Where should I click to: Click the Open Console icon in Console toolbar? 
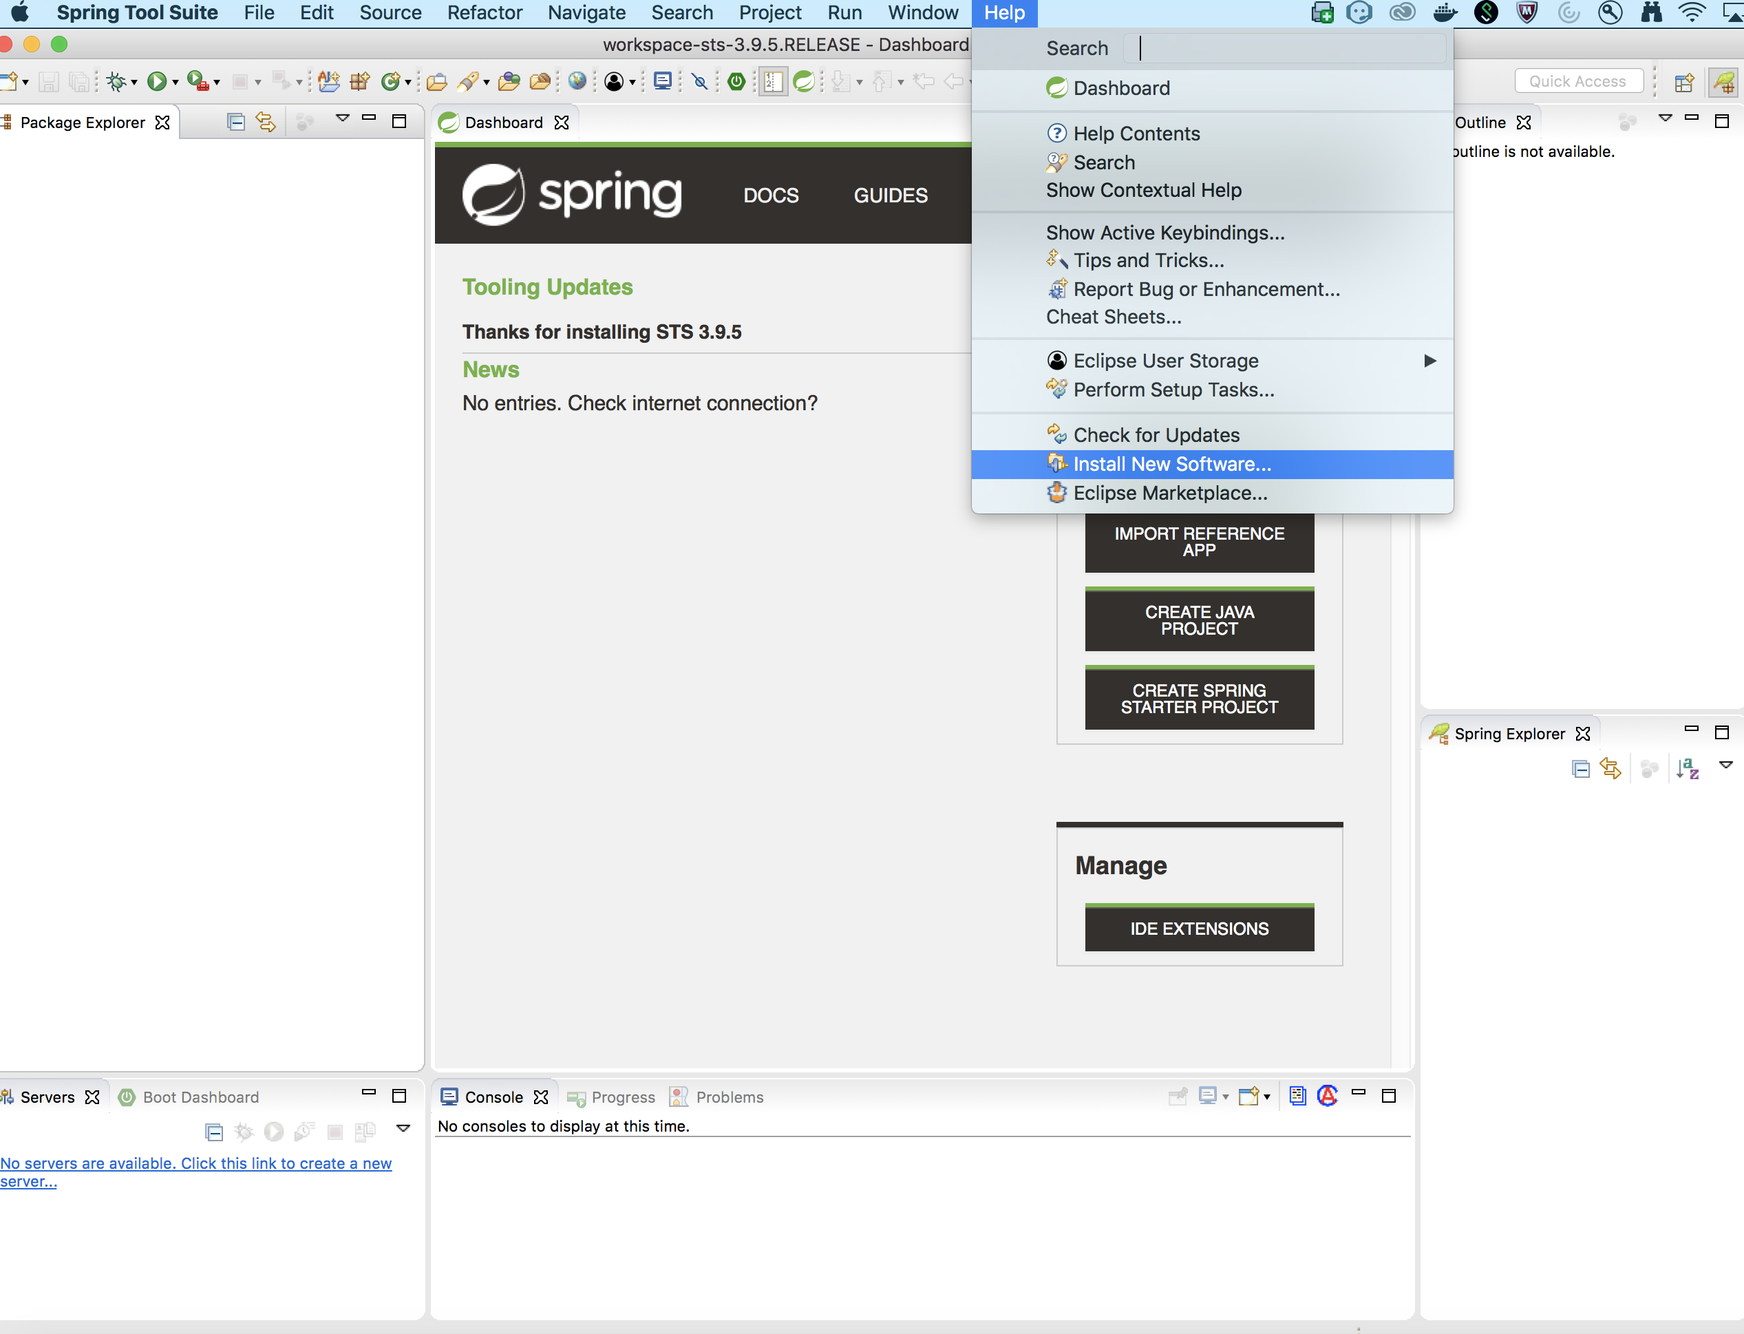pos(1248,1097)
